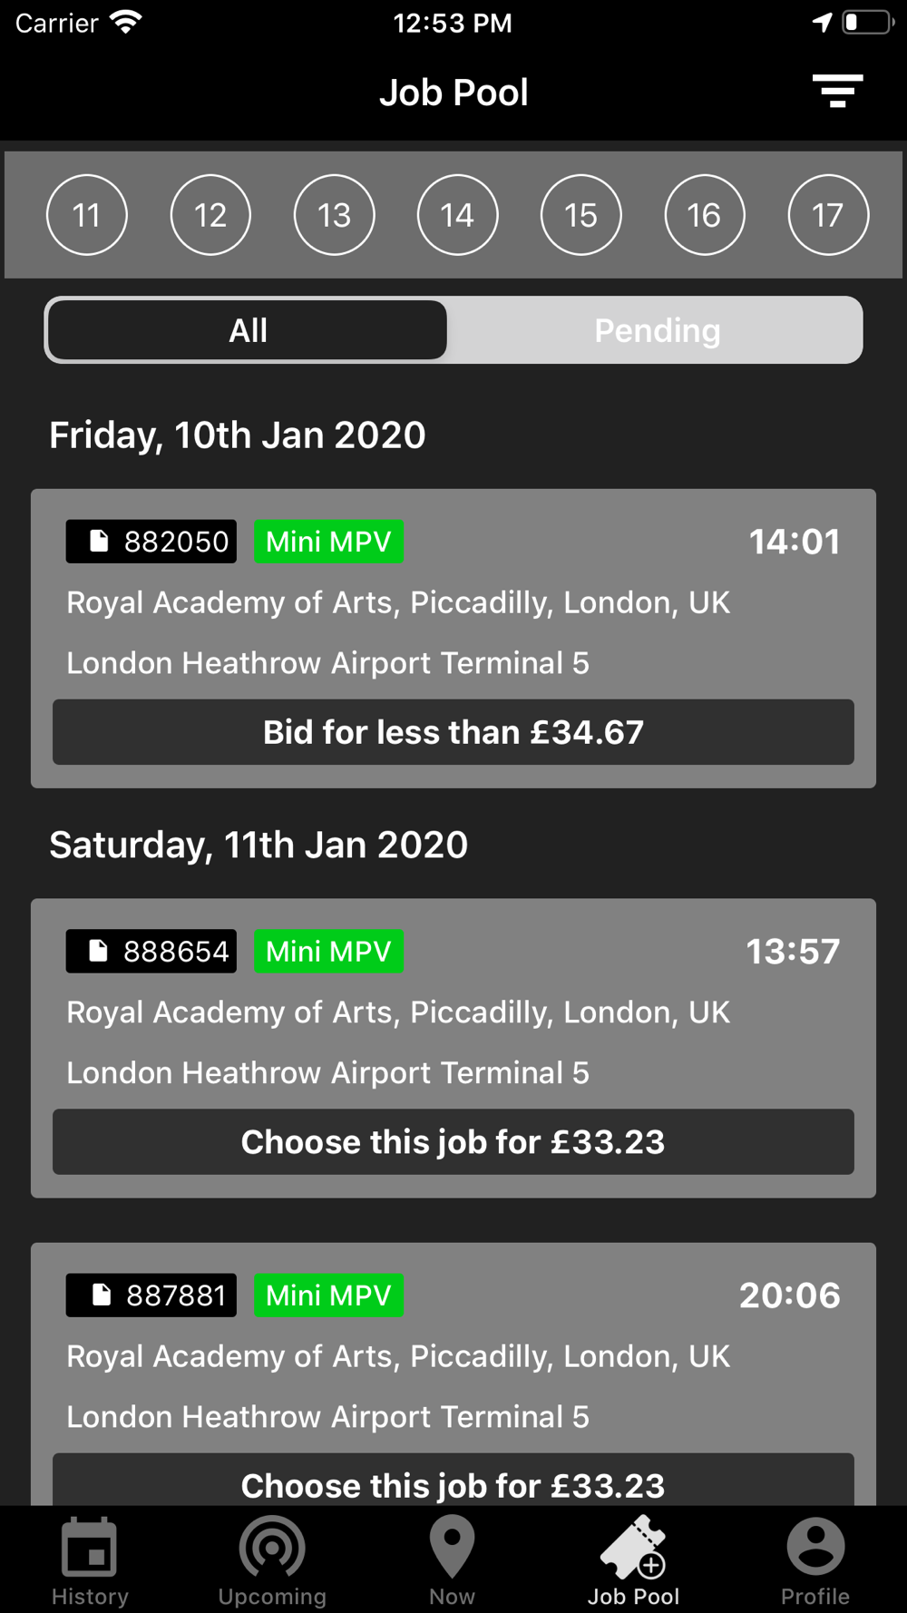
Task: Select date circle 11
Action: pos(87,215)
